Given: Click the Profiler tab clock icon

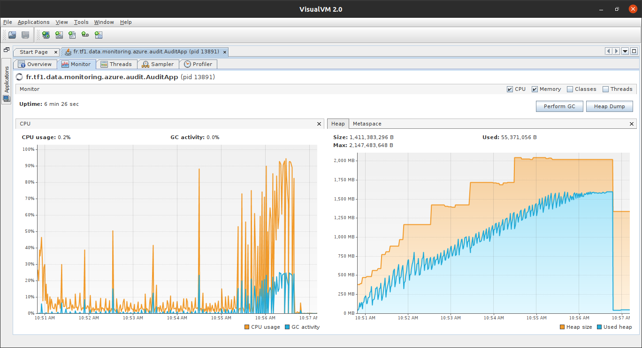Looking at the screenshot, I should pos(187,64).
